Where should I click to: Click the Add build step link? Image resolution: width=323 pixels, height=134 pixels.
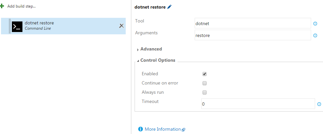point(21,6)
